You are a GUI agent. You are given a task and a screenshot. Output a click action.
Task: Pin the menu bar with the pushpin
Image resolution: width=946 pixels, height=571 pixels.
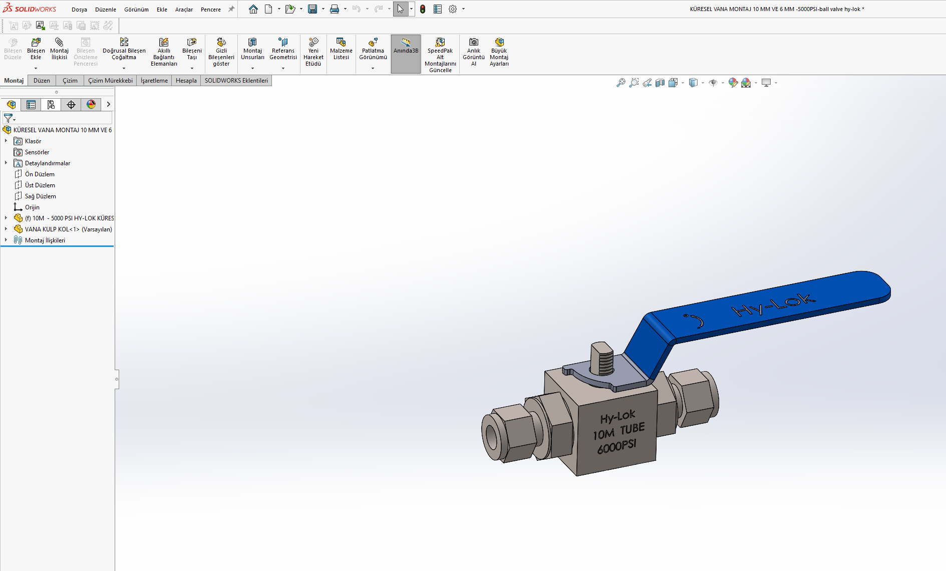[x=231, y=9]
